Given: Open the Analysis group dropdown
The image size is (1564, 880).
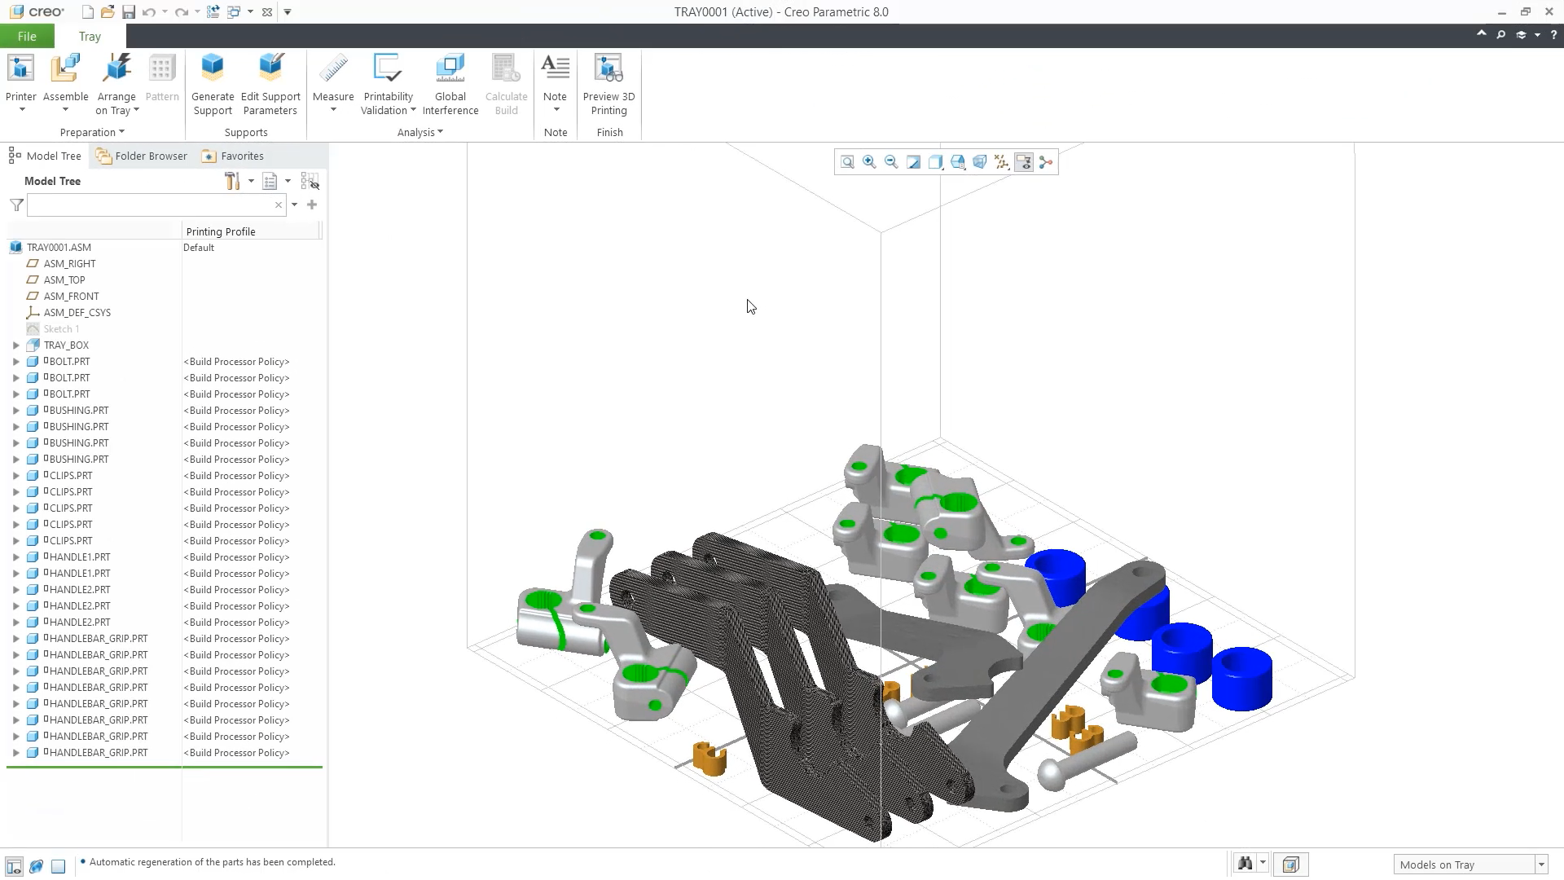Looking at the screenshot, I should [x=420, y=132].
